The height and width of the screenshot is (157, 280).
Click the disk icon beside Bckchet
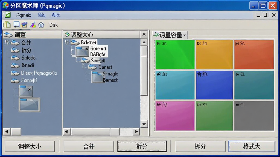tap(75, 42)
